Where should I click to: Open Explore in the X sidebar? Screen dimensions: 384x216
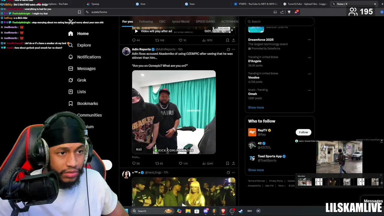79,45
